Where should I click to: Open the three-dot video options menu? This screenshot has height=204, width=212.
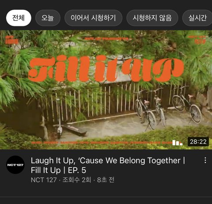click(205, 160)
